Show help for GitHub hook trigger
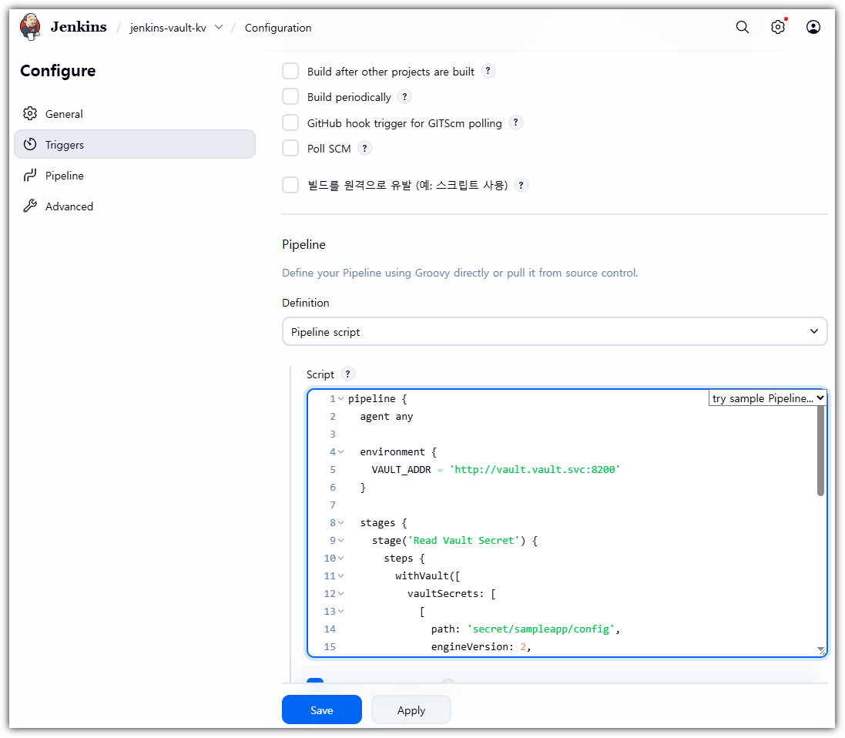 click(x=515, y=123)
